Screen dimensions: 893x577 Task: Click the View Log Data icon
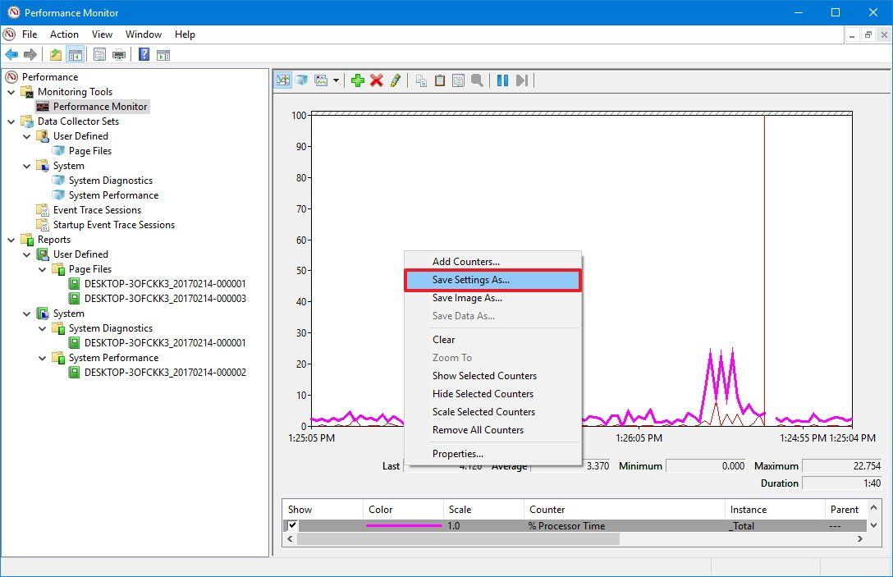pyautogui.click(x=301, y=80)
